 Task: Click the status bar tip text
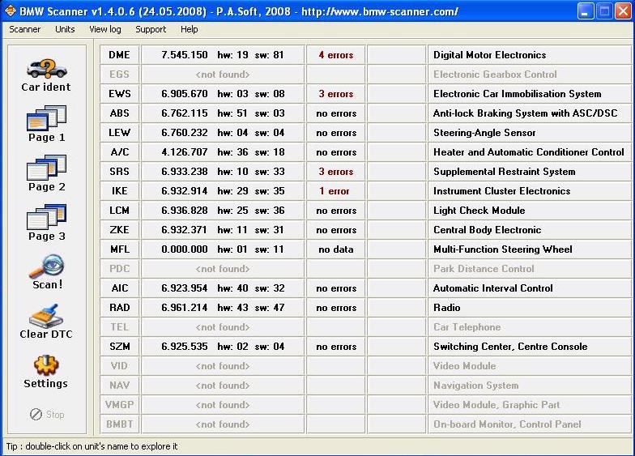pos(92,446)
